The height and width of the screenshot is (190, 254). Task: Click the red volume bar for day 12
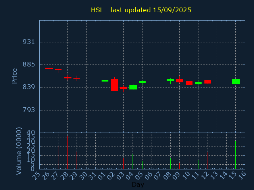[x=208, y=161]
